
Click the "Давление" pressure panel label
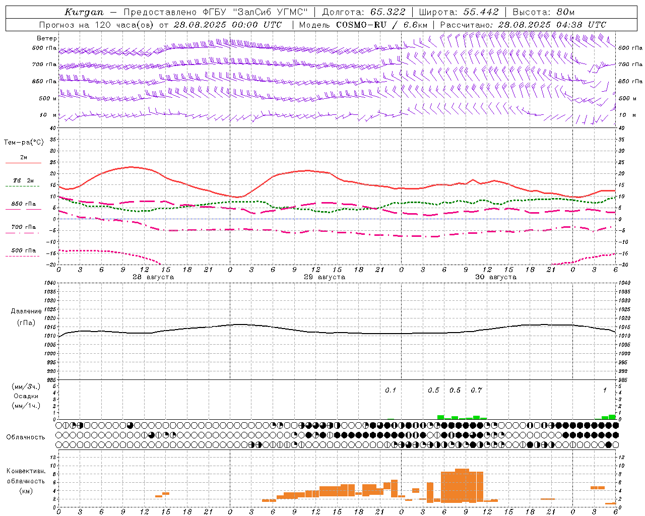coord(26,311)
